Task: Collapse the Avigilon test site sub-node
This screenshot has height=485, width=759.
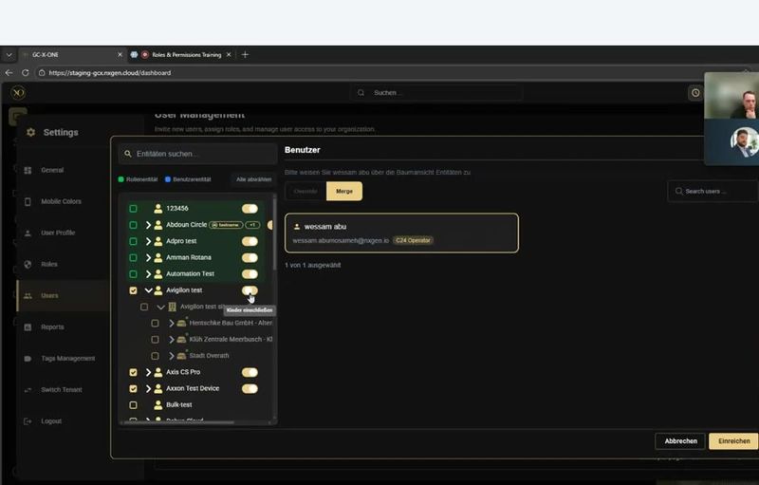Action: point(160,307)
